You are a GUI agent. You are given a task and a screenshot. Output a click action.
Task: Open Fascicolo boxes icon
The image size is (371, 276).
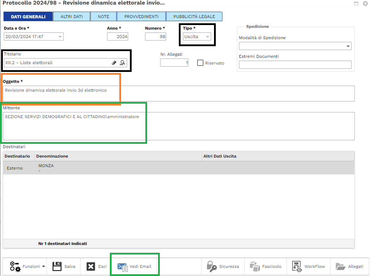254,266
